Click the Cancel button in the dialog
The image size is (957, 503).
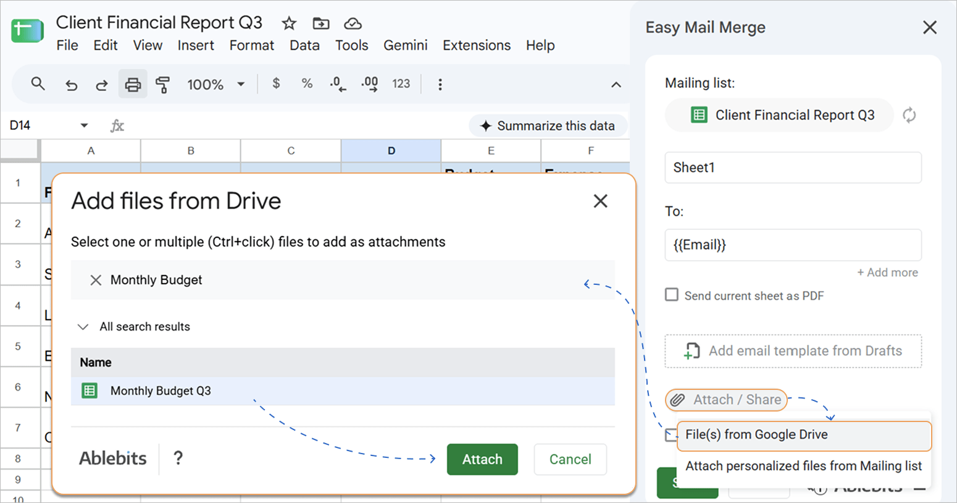click(x=570, y=459)
